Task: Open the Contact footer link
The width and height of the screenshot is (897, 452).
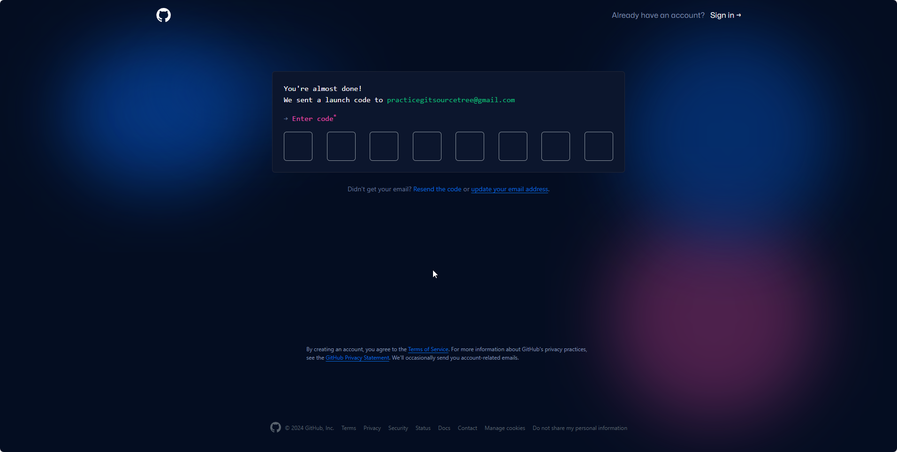Action: tap(467, 428)
